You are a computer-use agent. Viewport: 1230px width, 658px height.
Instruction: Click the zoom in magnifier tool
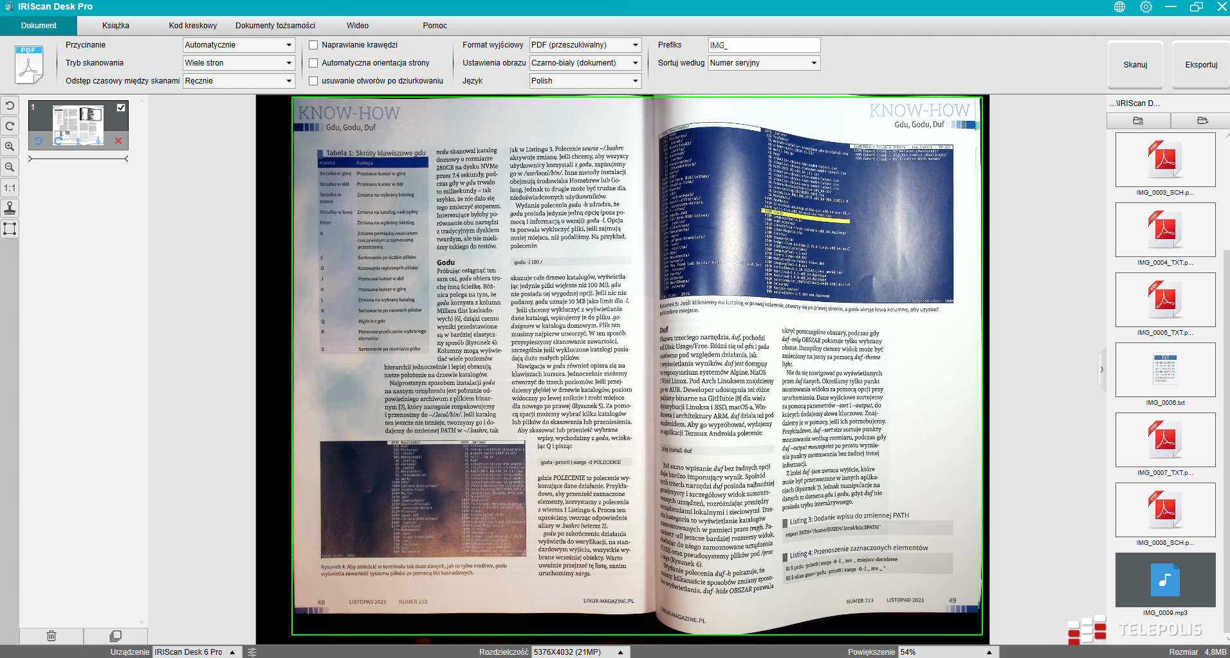pyautogui.click(x=10, y=147)
